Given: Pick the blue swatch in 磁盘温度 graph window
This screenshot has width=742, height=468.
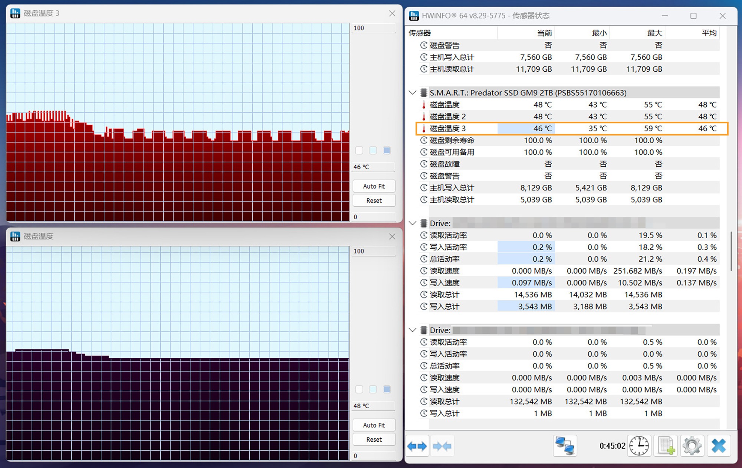Looking at the screenshot, I should 387,389.
